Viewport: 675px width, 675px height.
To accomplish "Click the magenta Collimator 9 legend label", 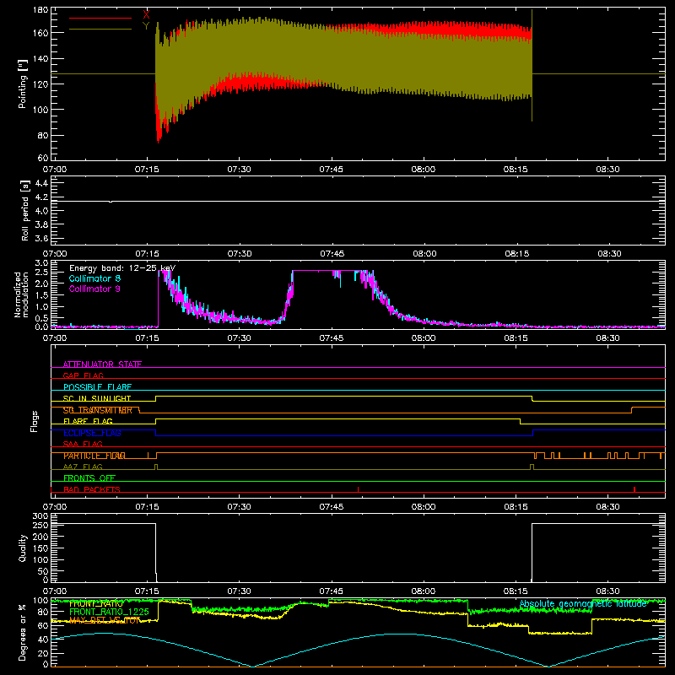I will point(94,289).
